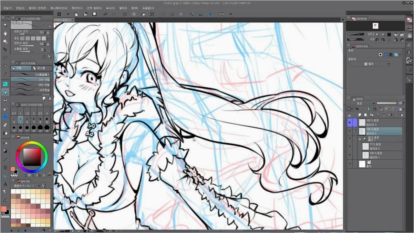Open the 페이지 관리(P) menu
414x233 pixels.
(38, 8)
